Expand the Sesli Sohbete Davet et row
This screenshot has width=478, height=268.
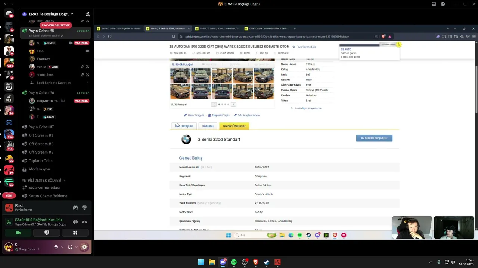87,83
